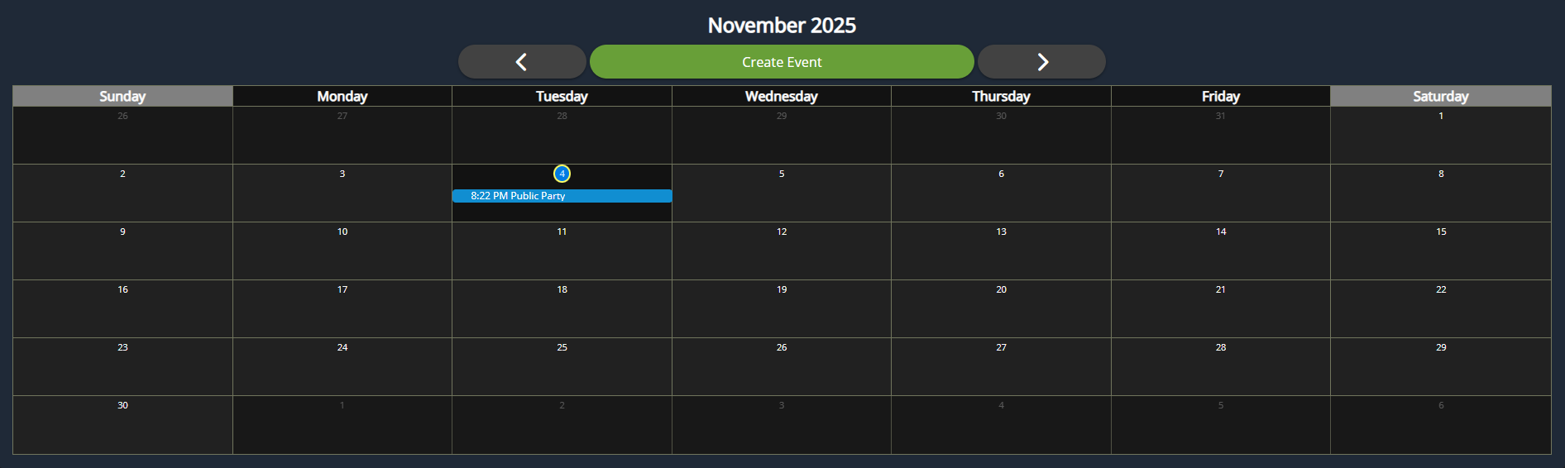Click greyed-out October 31 cell
Screen dimensions: 1565x468
click(1220, 135)
